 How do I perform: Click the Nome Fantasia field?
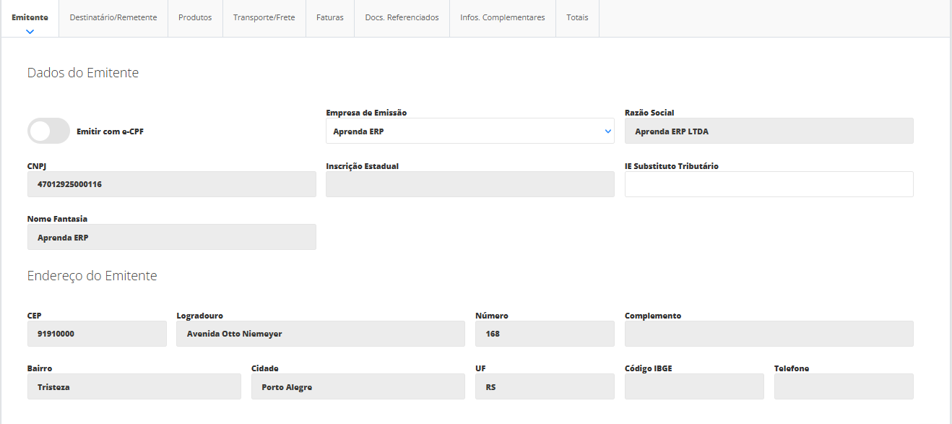(171, 237)
